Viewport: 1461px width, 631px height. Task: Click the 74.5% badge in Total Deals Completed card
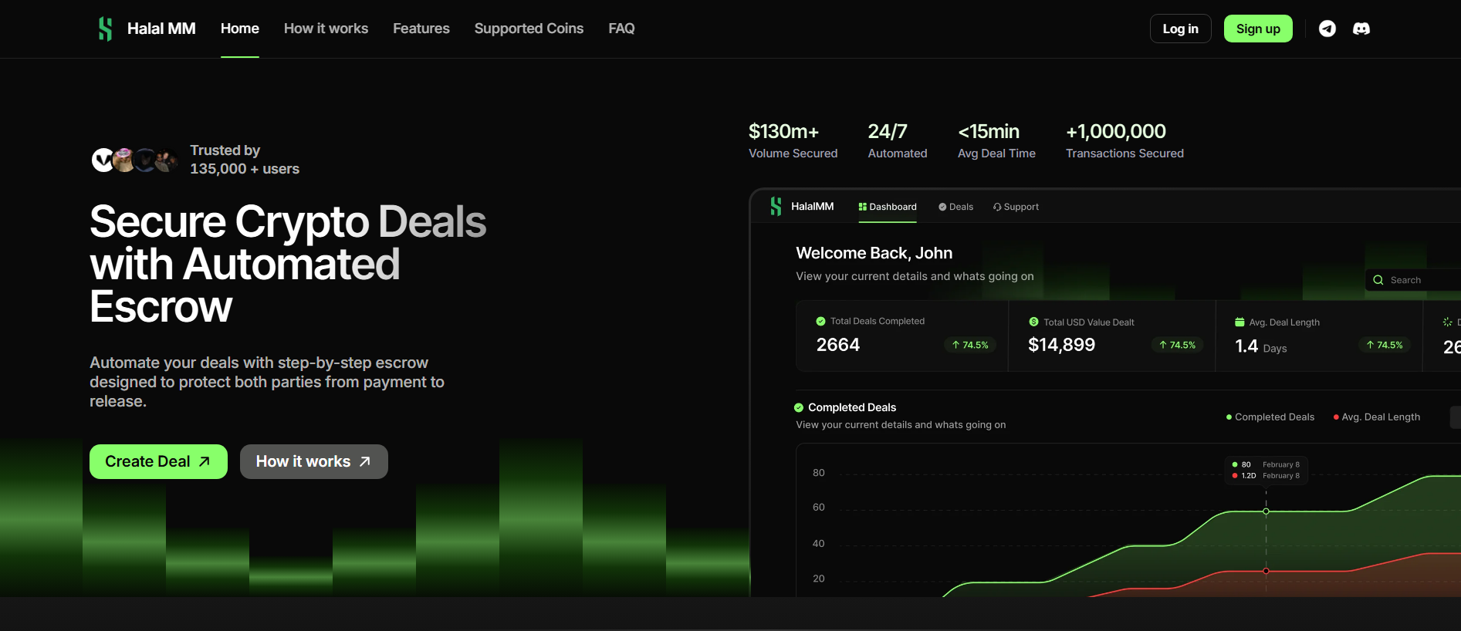(x=970, y=345)
